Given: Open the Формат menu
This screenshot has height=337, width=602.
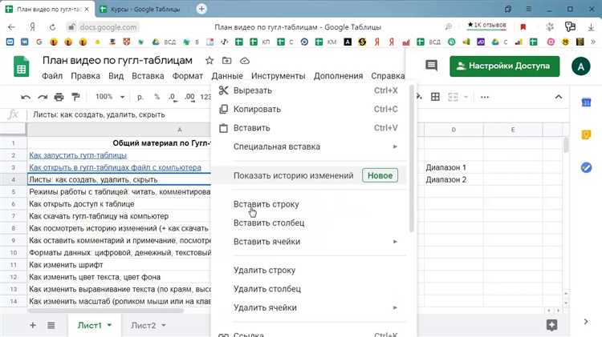Looking at the screenshot, I should [188, 76].
